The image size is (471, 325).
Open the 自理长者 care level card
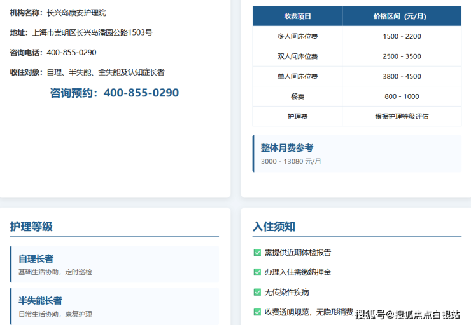[x=115, y=264]
